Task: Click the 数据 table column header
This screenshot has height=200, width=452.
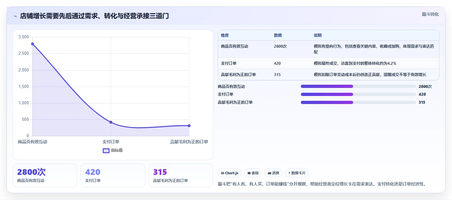Action: click(278, 35)
